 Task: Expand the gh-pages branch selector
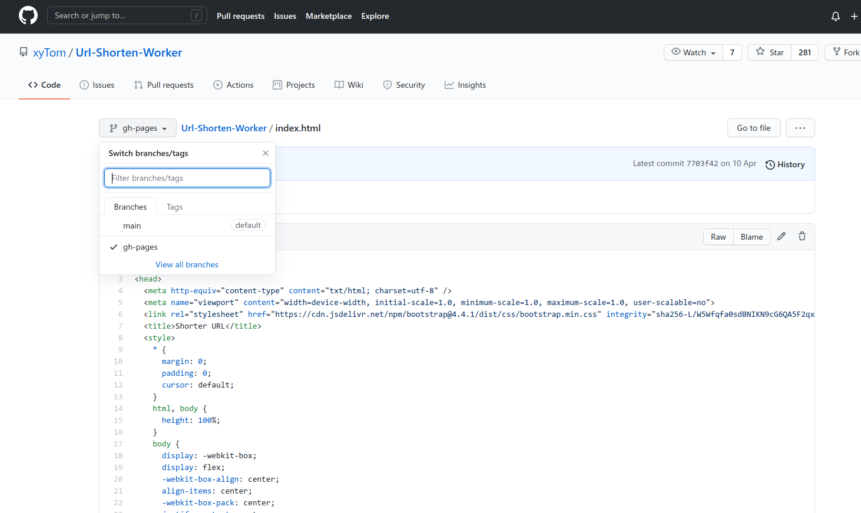coord(138,128)
